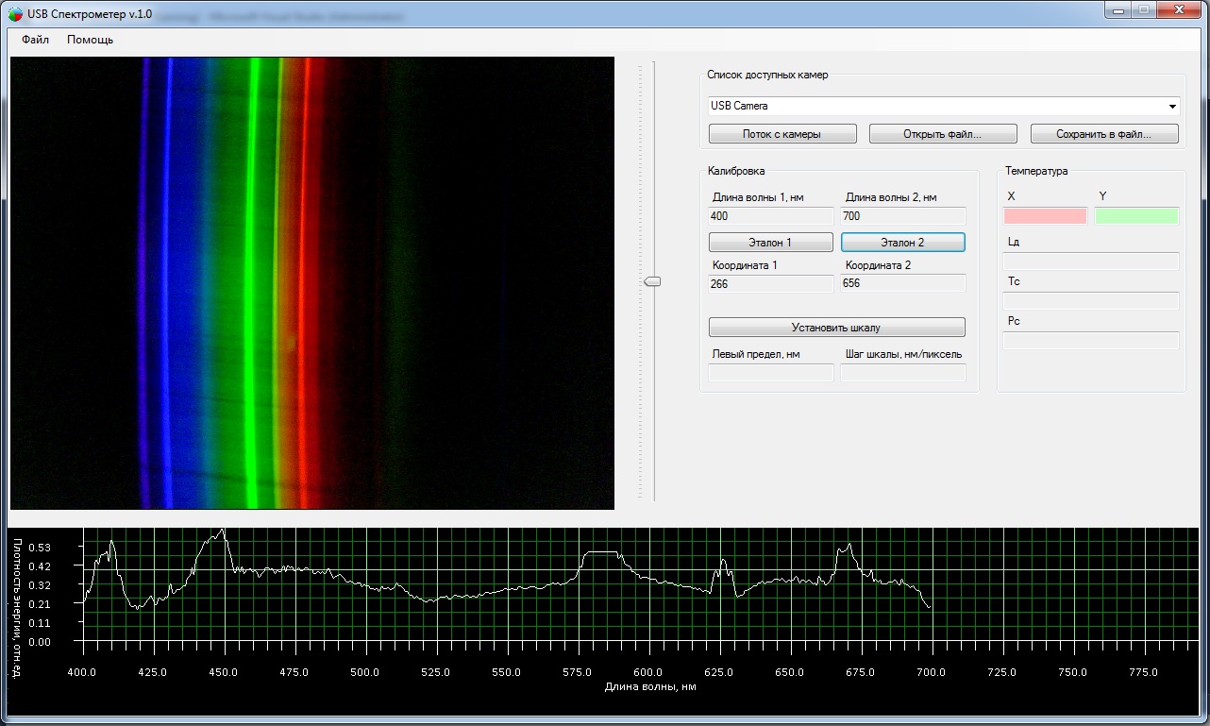Click the Длина волны 2 field showing 700
Screen dimensions: 1210x726
(x=903, y=216)
